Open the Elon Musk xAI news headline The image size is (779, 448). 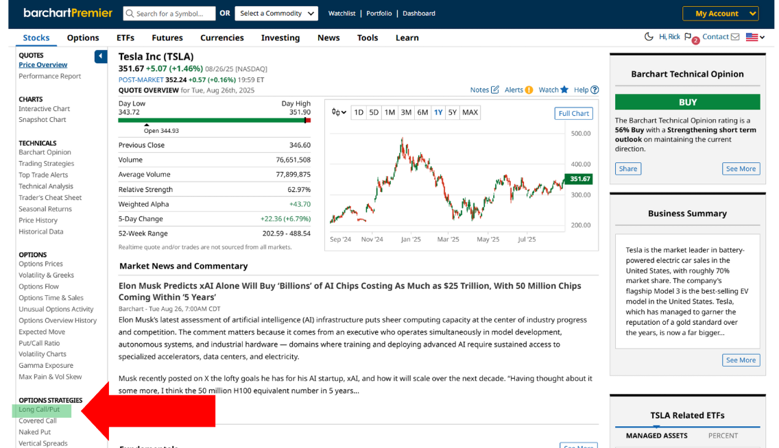(350, 291)
